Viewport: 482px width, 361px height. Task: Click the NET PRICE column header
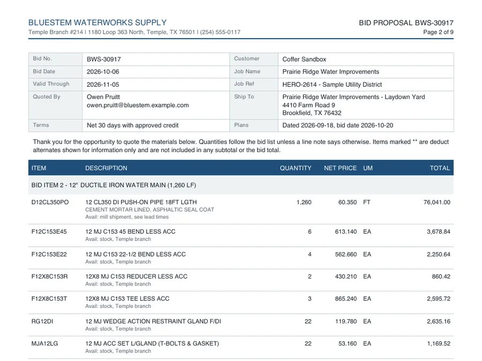(x=340, y=168)
